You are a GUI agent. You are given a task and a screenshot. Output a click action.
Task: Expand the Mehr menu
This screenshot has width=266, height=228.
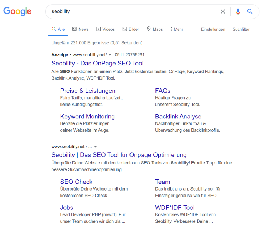coord(177,29)
